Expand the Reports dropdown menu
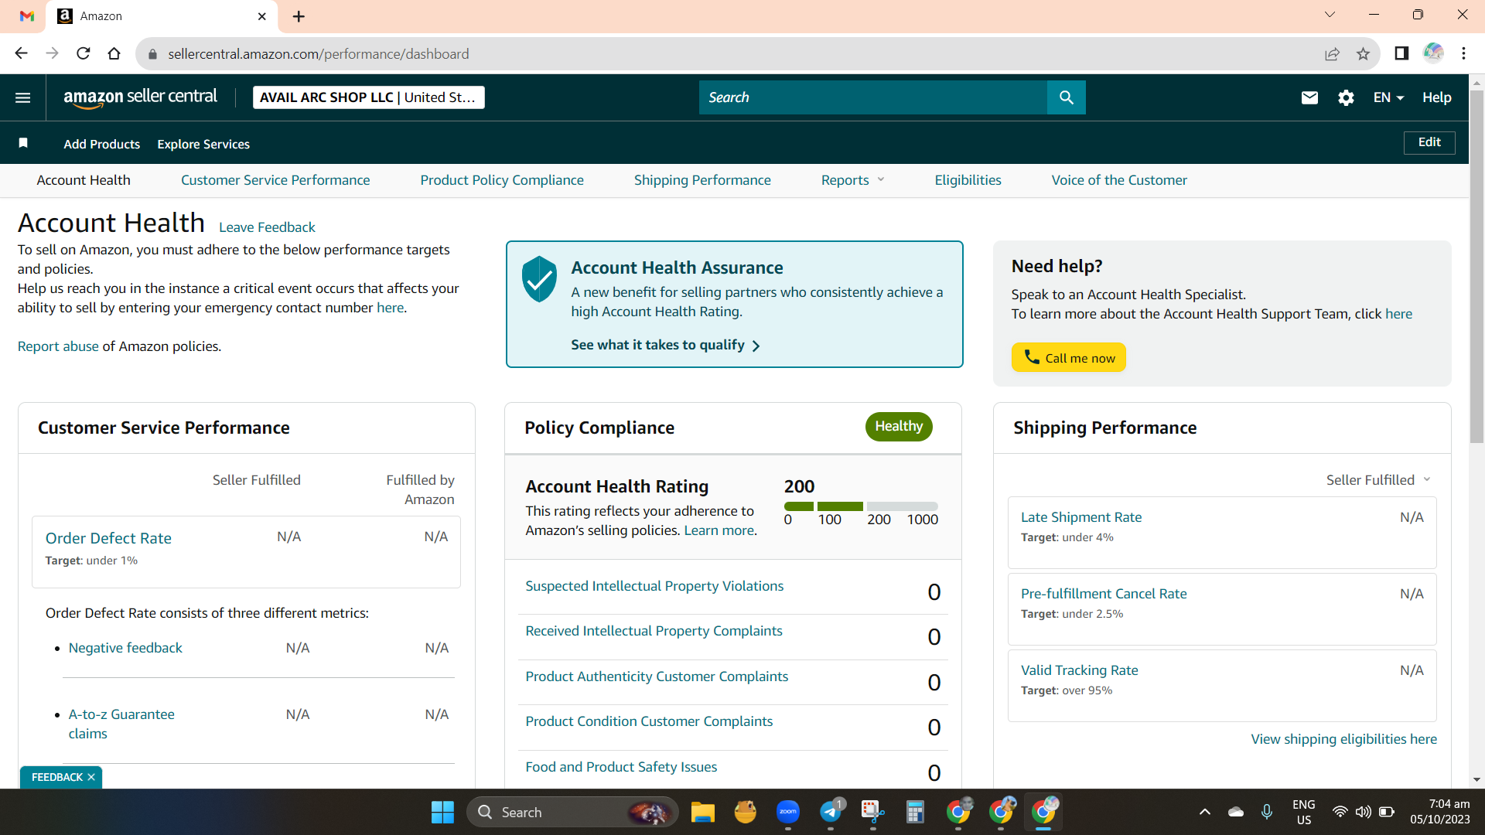This screenshot has height=835, width=1485. (852, 180)
